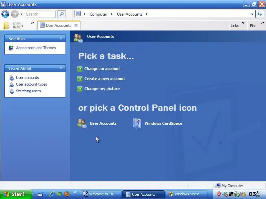Open the Start menu

point(16,194)
